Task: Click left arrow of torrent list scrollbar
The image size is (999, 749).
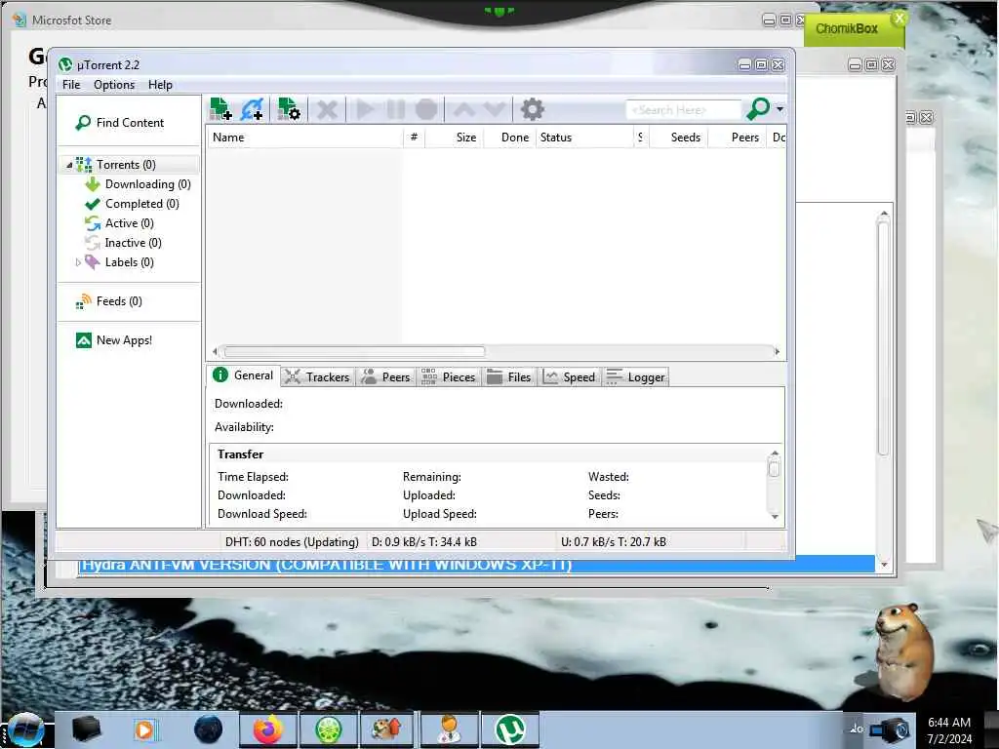Action: (215, 351)
